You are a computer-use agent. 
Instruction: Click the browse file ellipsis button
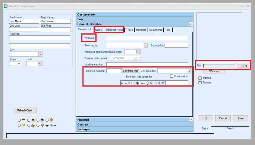(239, 66)
